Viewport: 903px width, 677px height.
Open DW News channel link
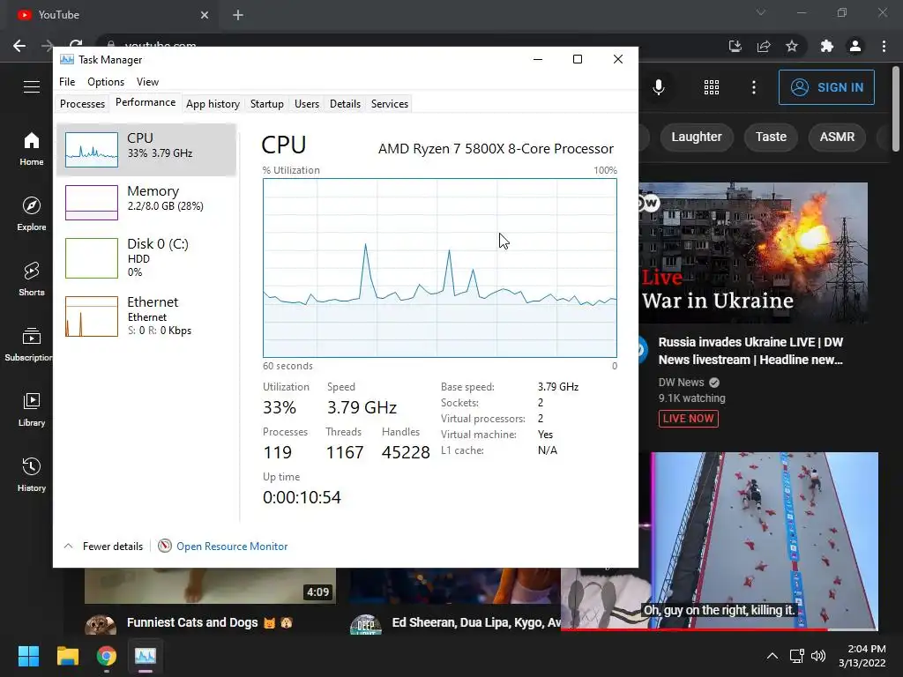pos(682,383)
